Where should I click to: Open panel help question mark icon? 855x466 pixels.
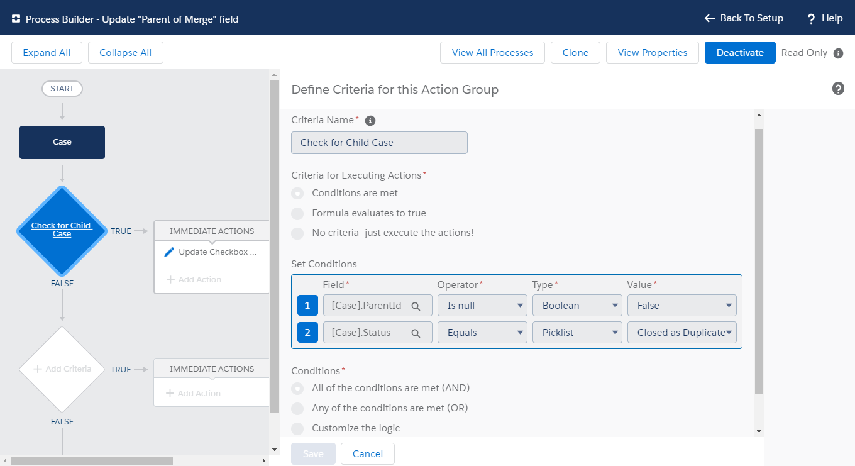click(838, 89)
